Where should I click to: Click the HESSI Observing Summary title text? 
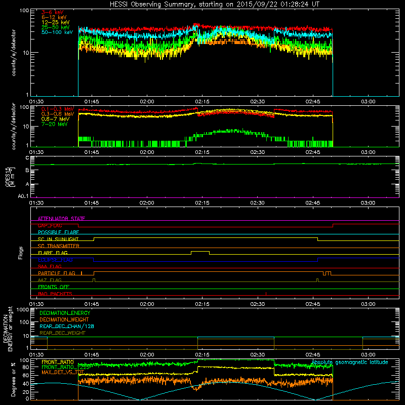pos(214,5)
